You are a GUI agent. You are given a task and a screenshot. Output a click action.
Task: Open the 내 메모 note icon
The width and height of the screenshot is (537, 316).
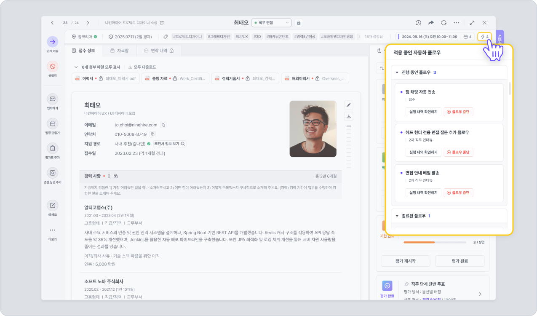[x=53, y=205]
